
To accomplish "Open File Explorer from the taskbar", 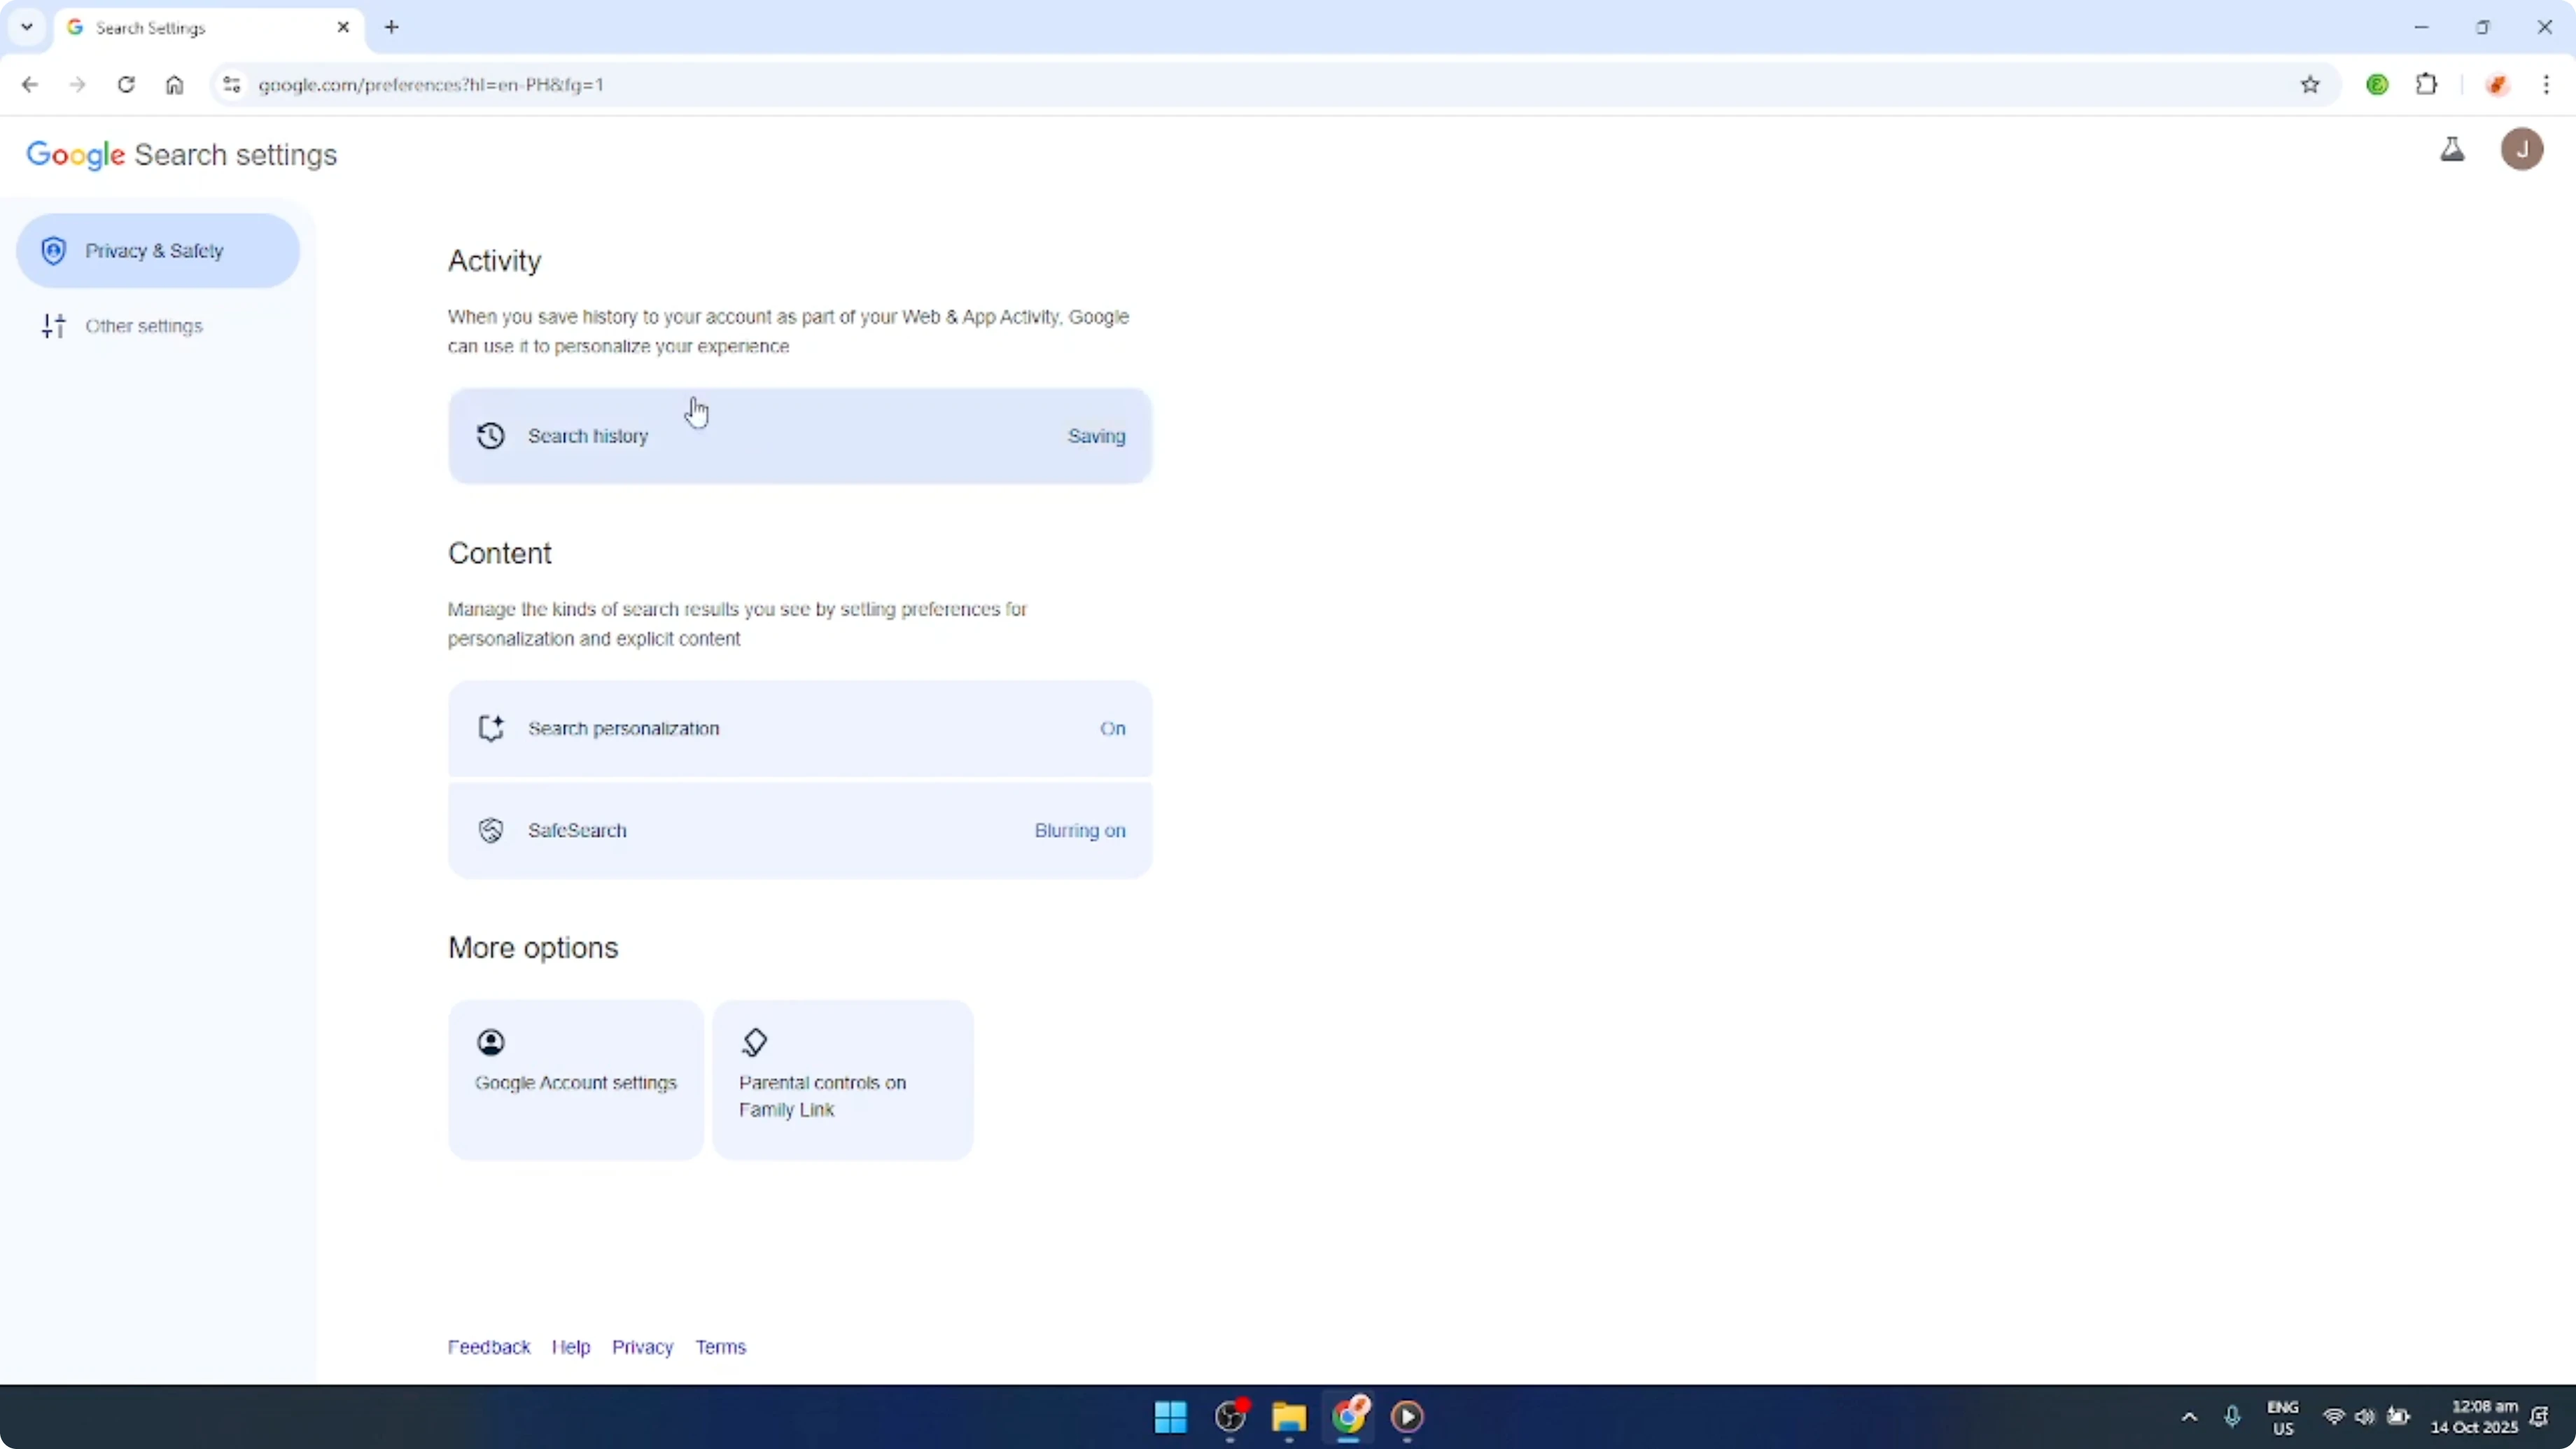I will coord(1288,1417).
